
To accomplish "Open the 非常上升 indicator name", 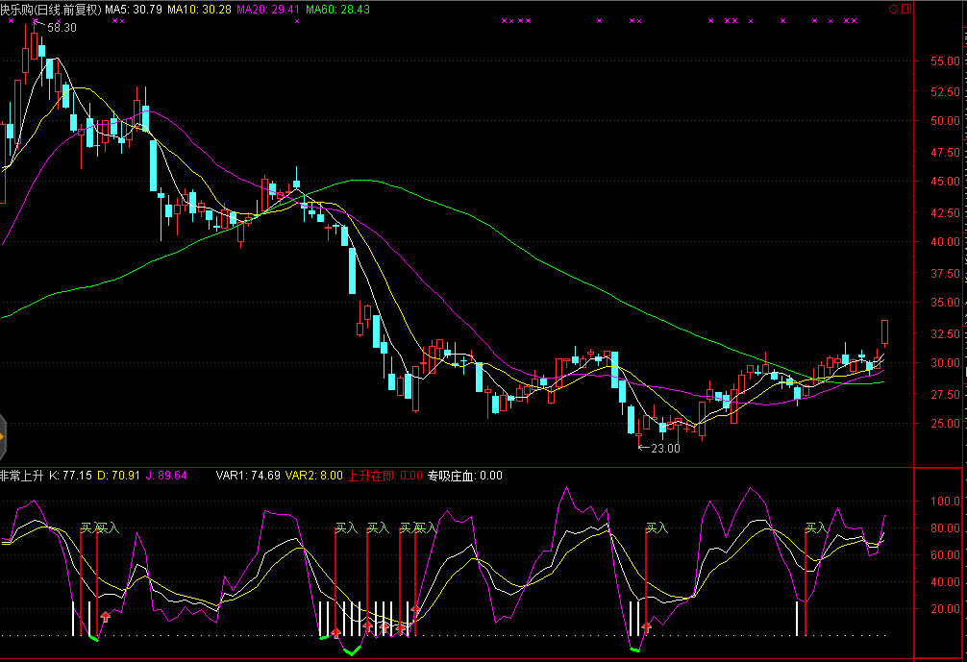I will [x=21, y=476].
